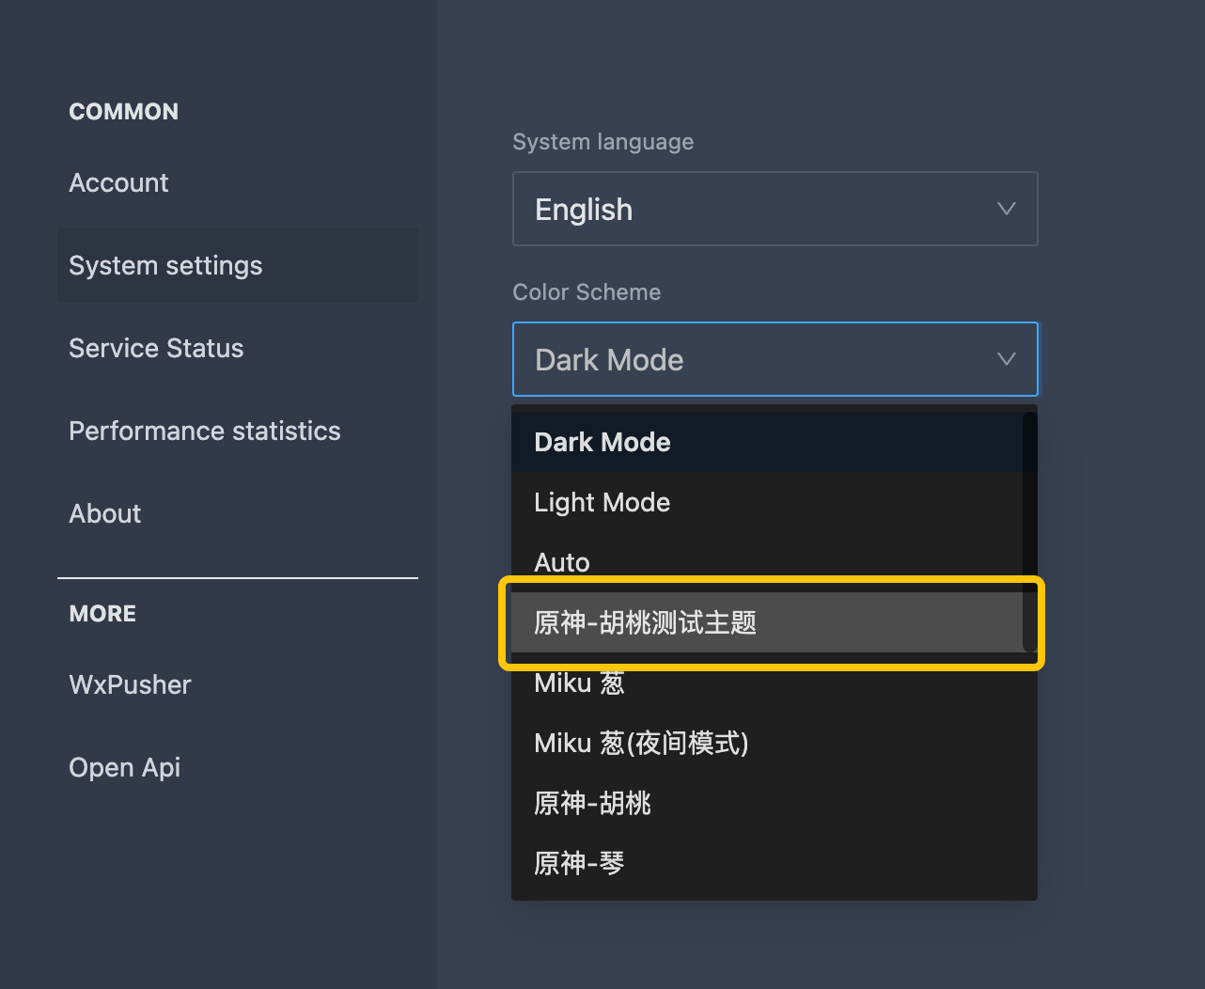Image resolution: width=1205 pixels, height=989 pixels.
Task: Choose the Miku 葱 theme
Action: tap(579, 683)
